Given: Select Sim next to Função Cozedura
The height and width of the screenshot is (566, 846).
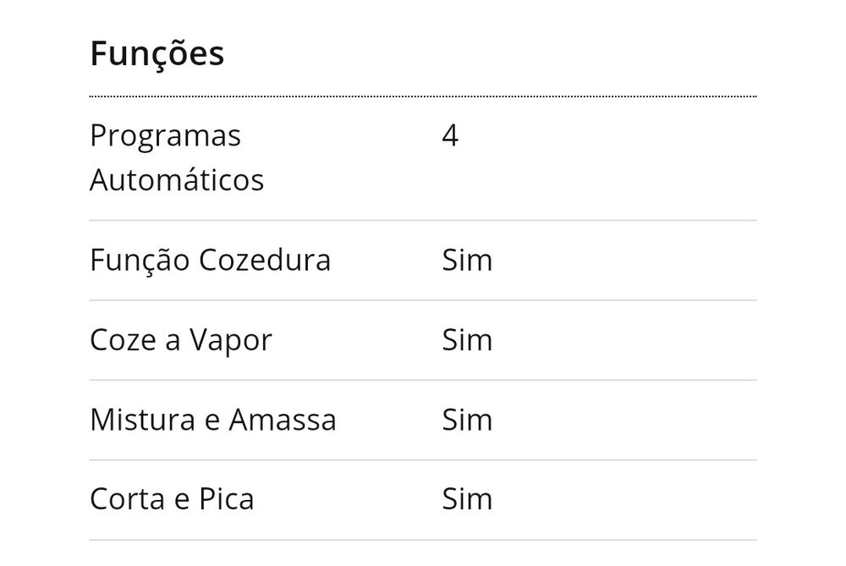Looking at the screenshot, I should click(467, 260).
